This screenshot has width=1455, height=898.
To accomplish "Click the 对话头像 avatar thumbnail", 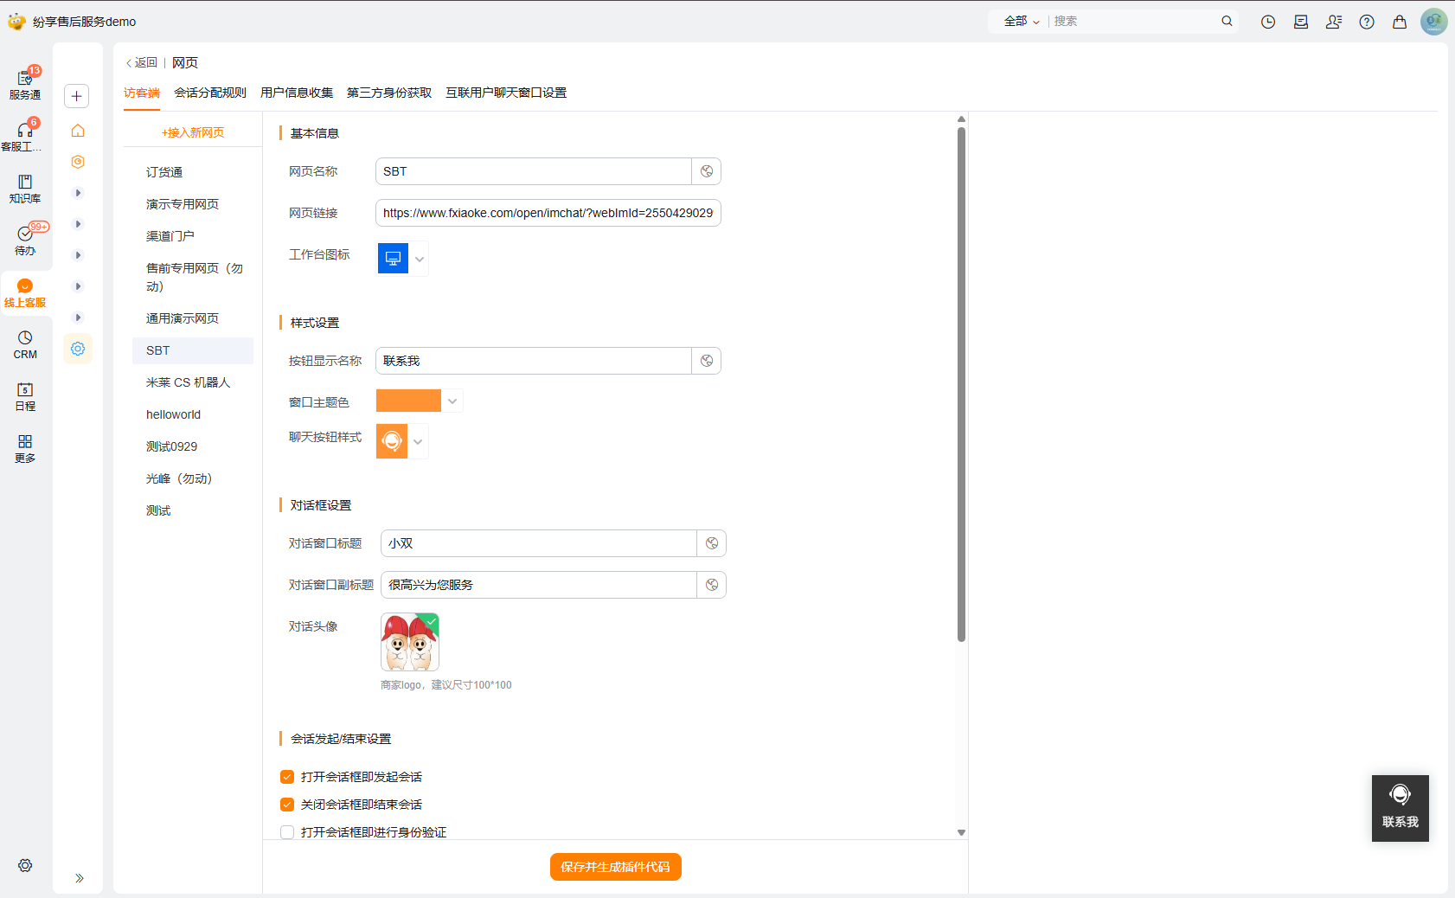I will coord(410,642).
